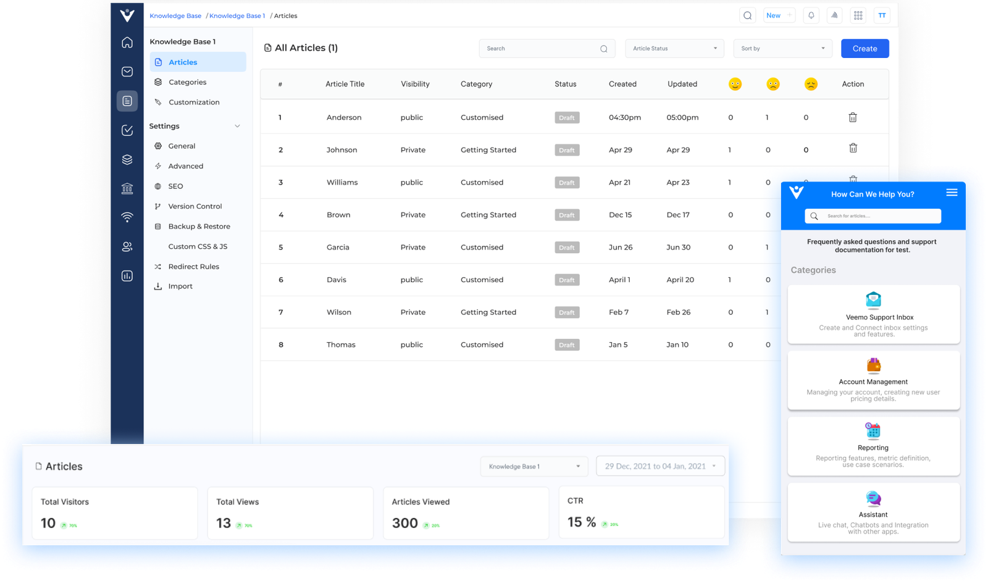This screenshot has width=988, height=581.
Task: Collapse the Settings section chevron
Action: [237, 126]
